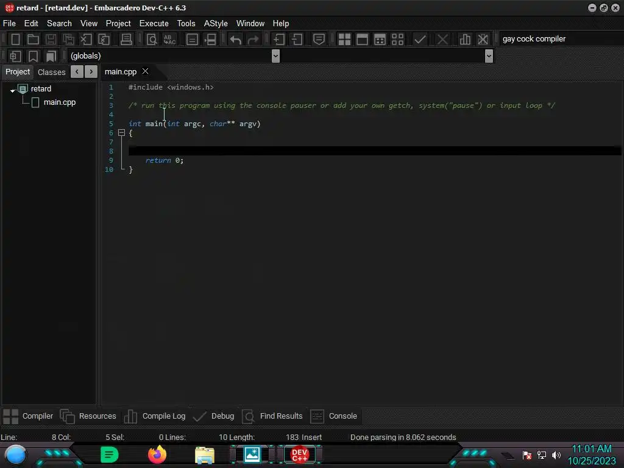Click the Project options shield icon
Screen dimensions: 624x468
[319, 39]
